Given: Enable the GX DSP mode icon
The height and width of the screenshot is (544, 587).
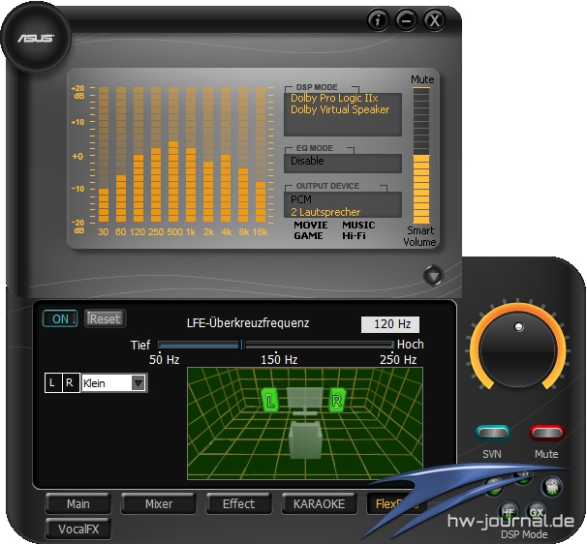Looking at the screenshot, I should (537, 512).
